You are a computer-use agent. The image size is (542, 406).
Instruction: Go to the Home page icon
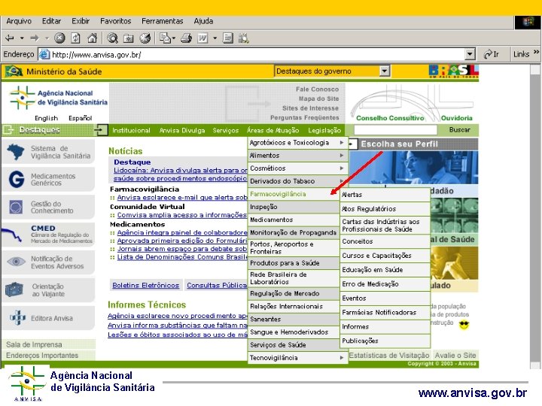pos(92,38)
